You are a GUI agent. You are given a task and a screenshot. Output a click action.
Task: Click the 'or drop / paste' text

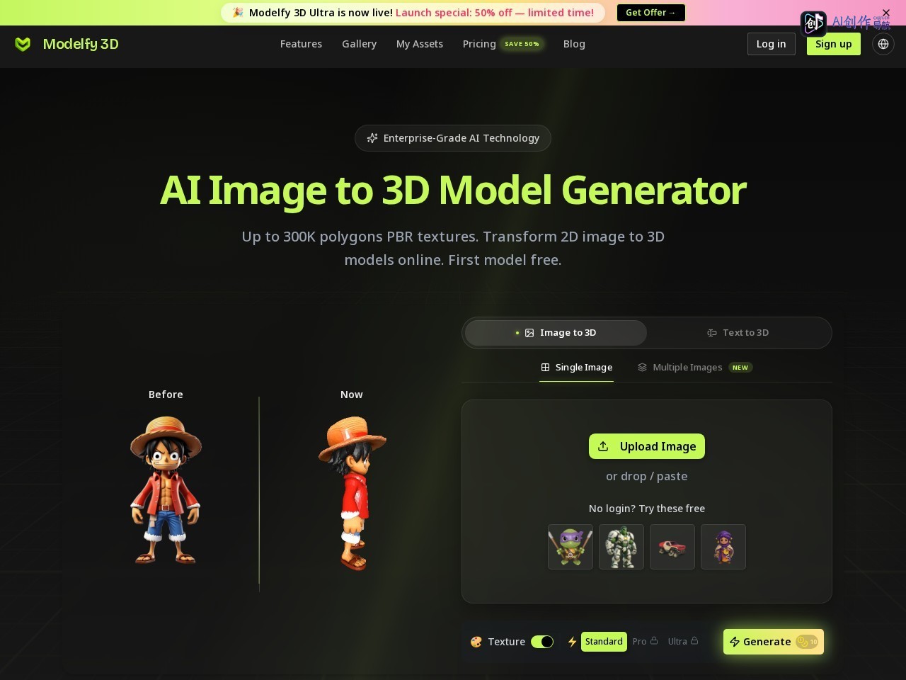[x=647, y=477]
